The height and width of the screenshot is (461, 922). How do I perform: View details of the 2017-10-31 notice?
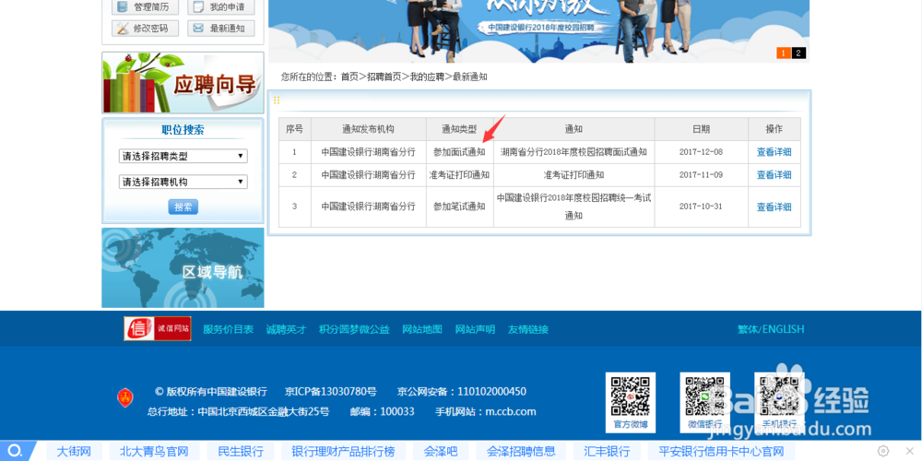774,207
